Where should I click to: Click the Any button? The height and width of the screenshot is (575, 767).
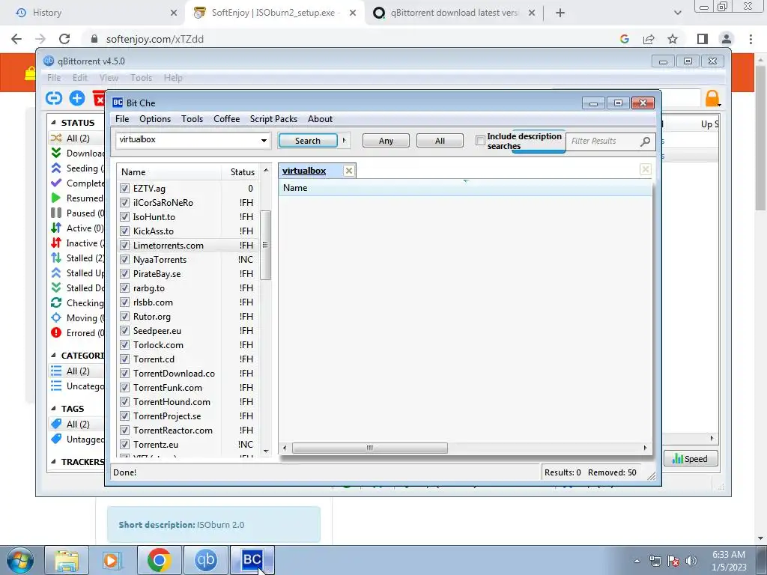[386, 141]
